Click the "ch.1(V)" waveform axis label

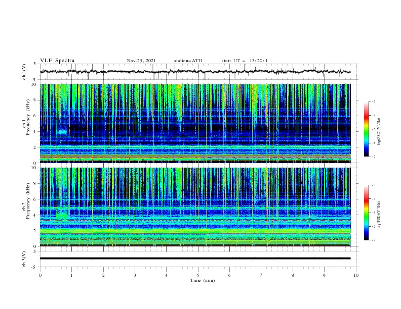(24, 72)
